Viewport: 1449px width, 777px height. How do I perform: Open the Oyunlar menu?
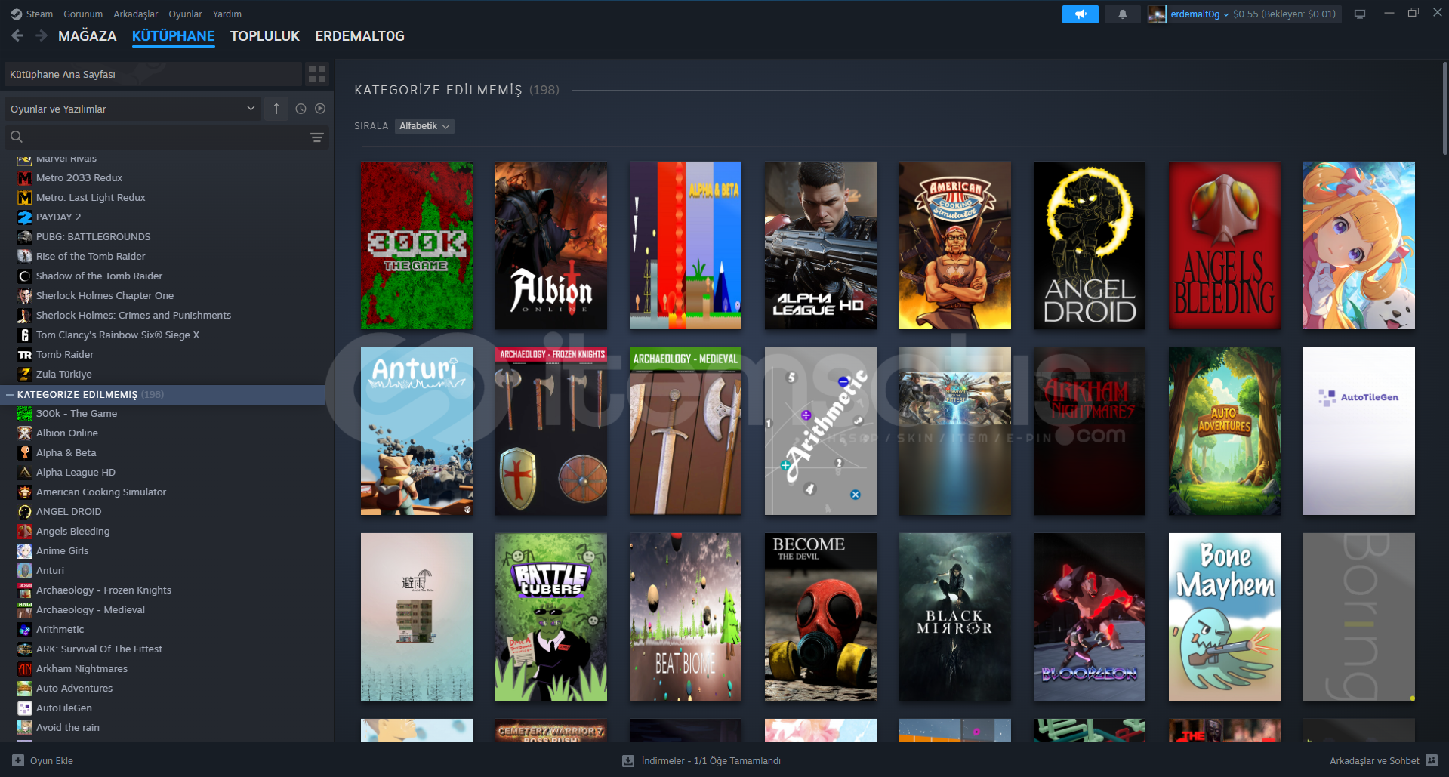[x=185, y=14]
